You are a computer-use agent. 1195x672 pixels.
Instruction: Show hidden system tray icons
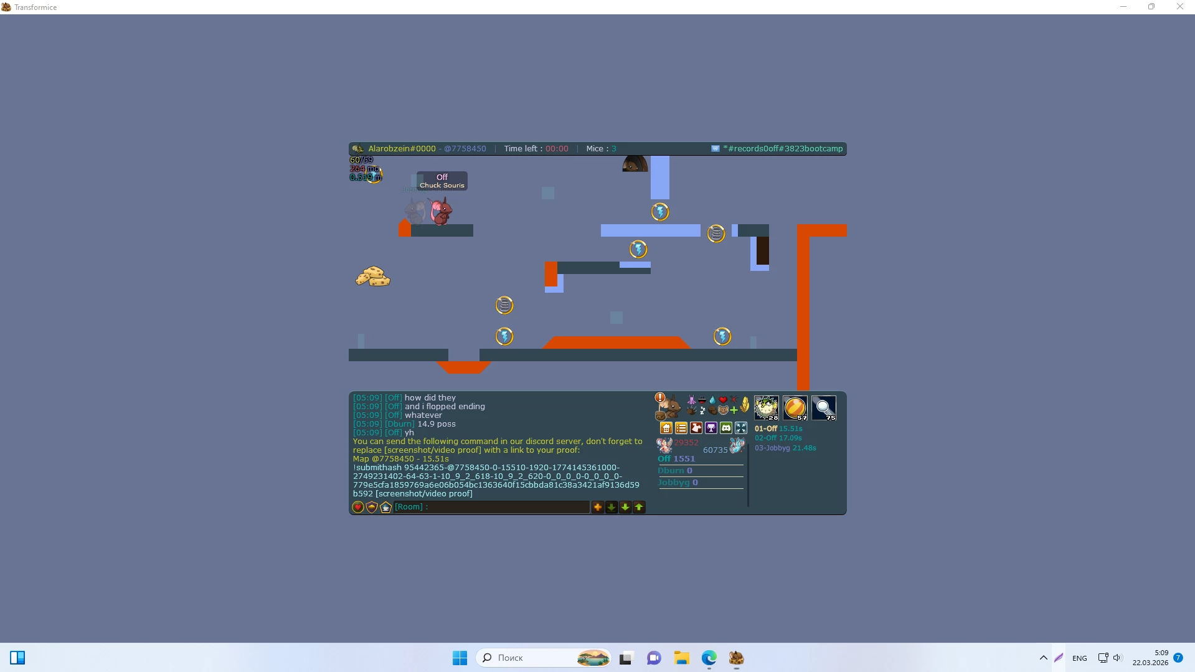(x=1044, y=658)
